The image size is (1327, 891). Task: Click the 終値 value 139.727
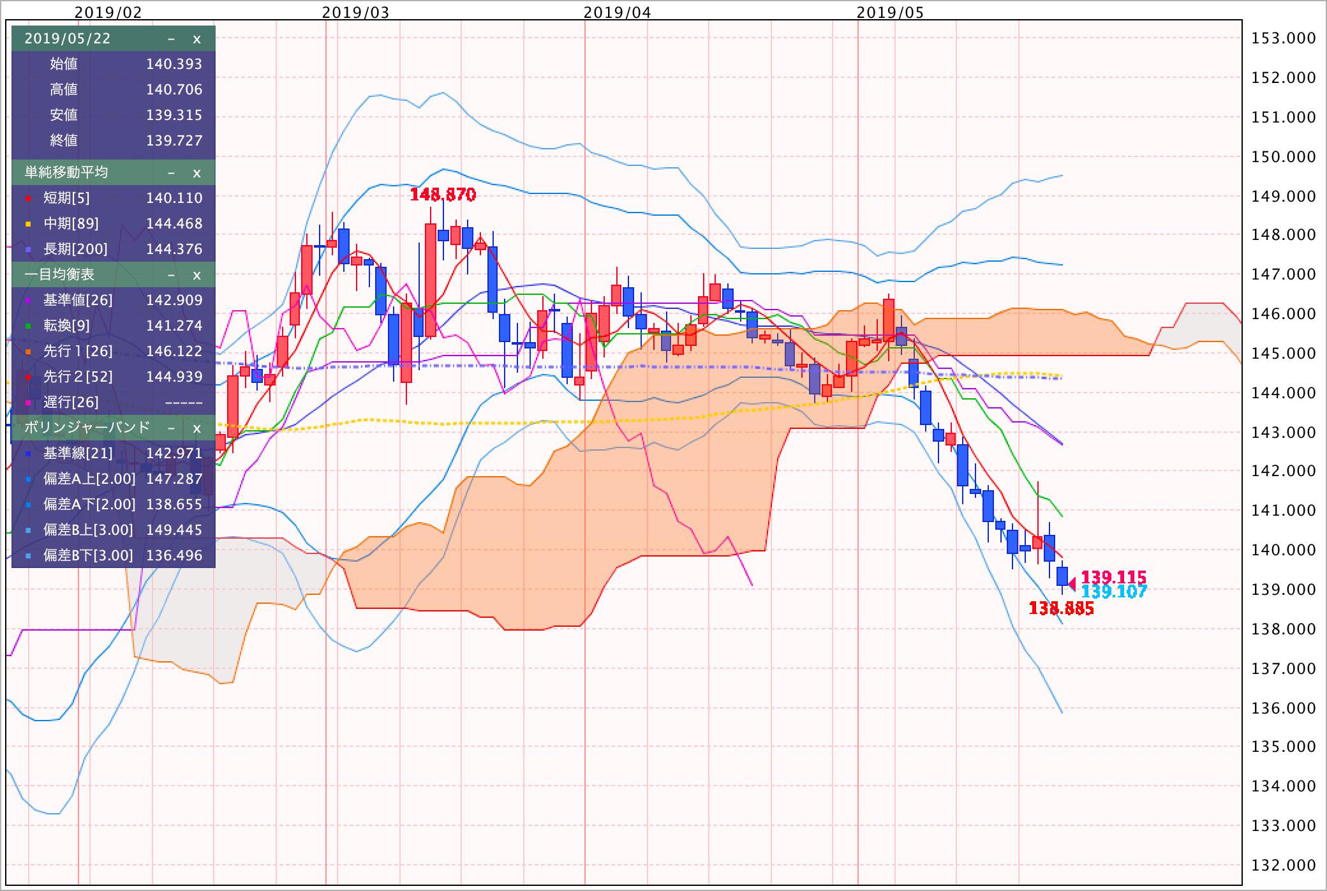point(174,141)
